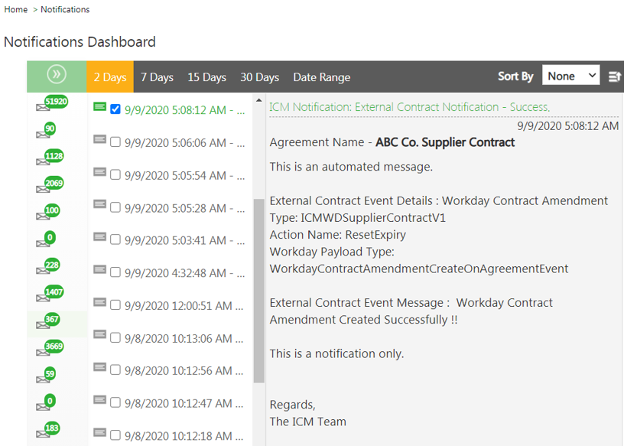Open notification dated 9/8/2020 10:13:06 AM
624x446 pixels.
(x=184, y=338)
